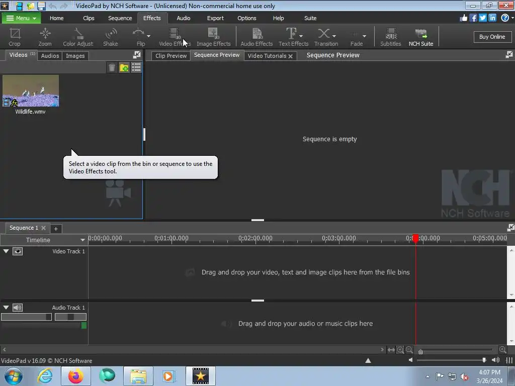Open the Options ribbon tab

pos(246,18)
